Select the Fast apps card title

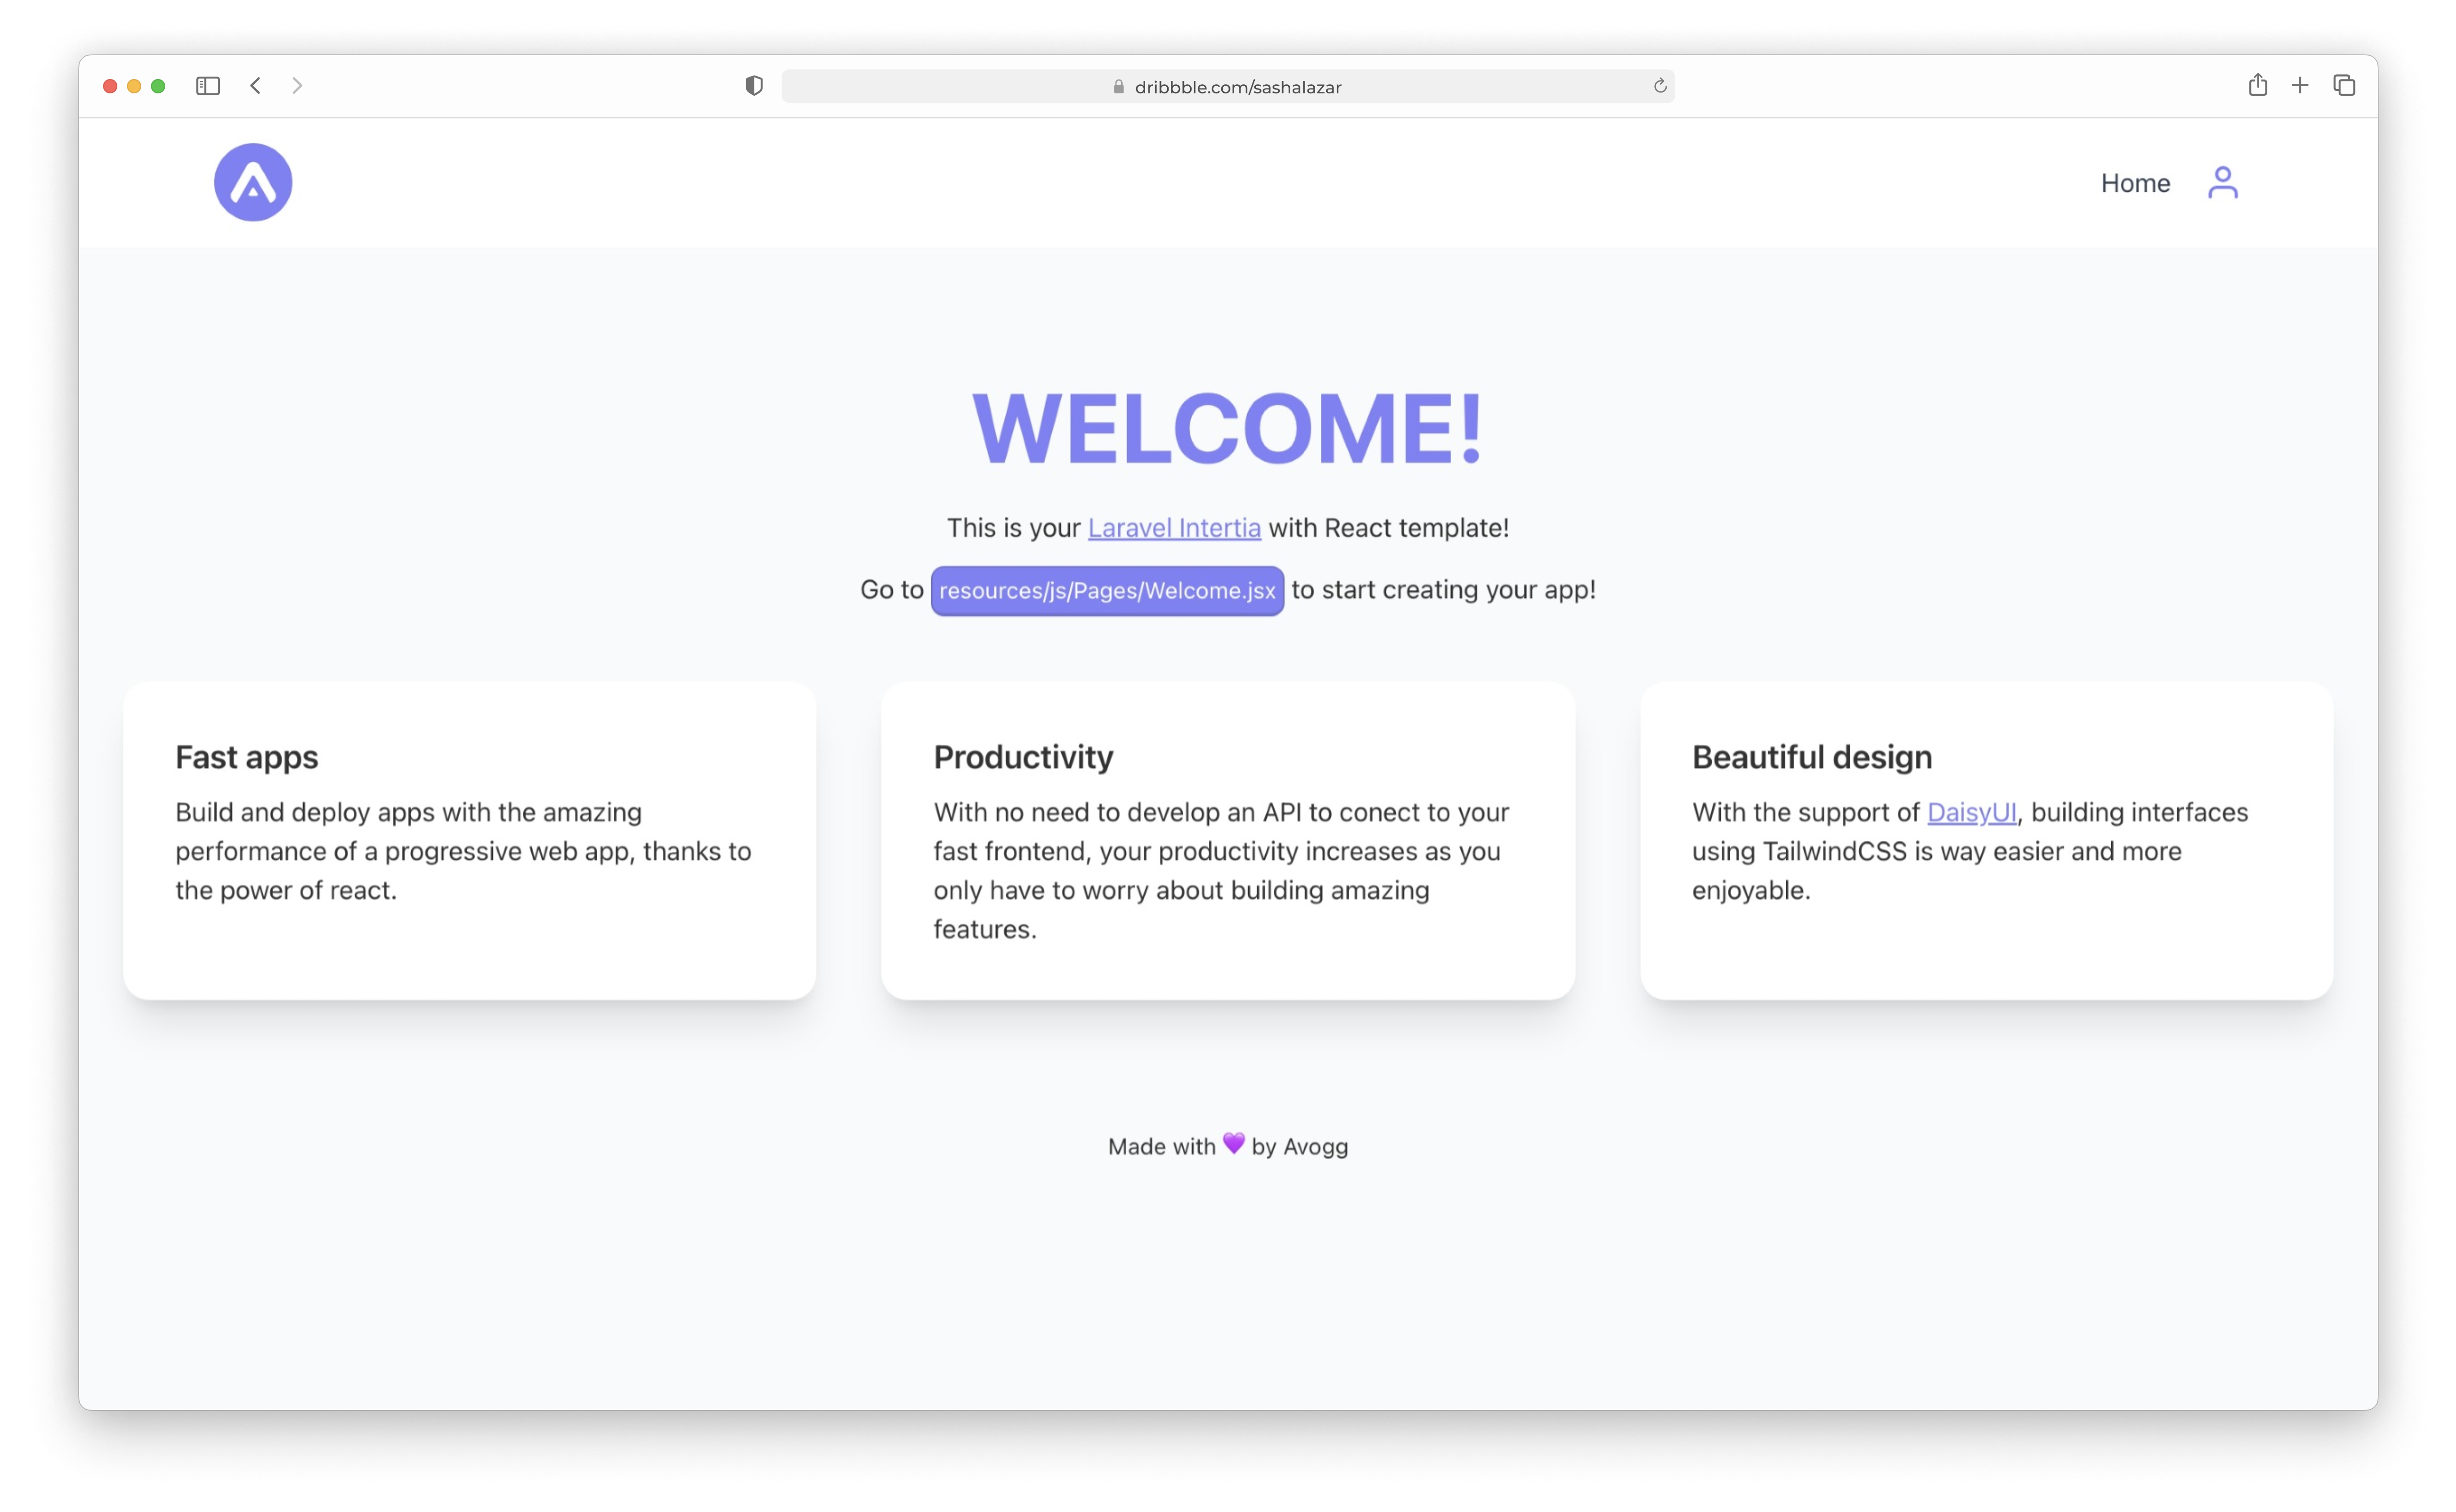tap(246, 757)
